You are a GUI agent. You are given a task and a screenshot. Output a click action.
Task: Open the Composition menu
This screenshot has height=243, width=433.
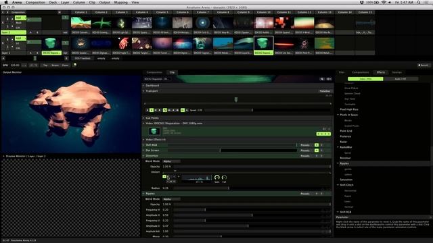tap(35, 3)
